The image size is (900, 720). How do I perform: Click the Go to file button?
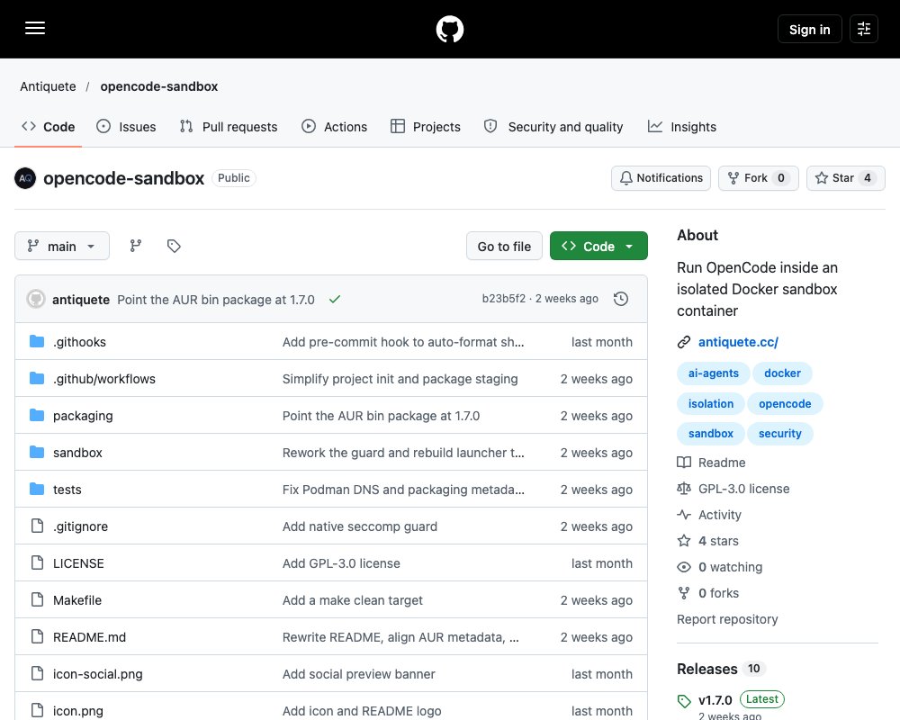504,247
